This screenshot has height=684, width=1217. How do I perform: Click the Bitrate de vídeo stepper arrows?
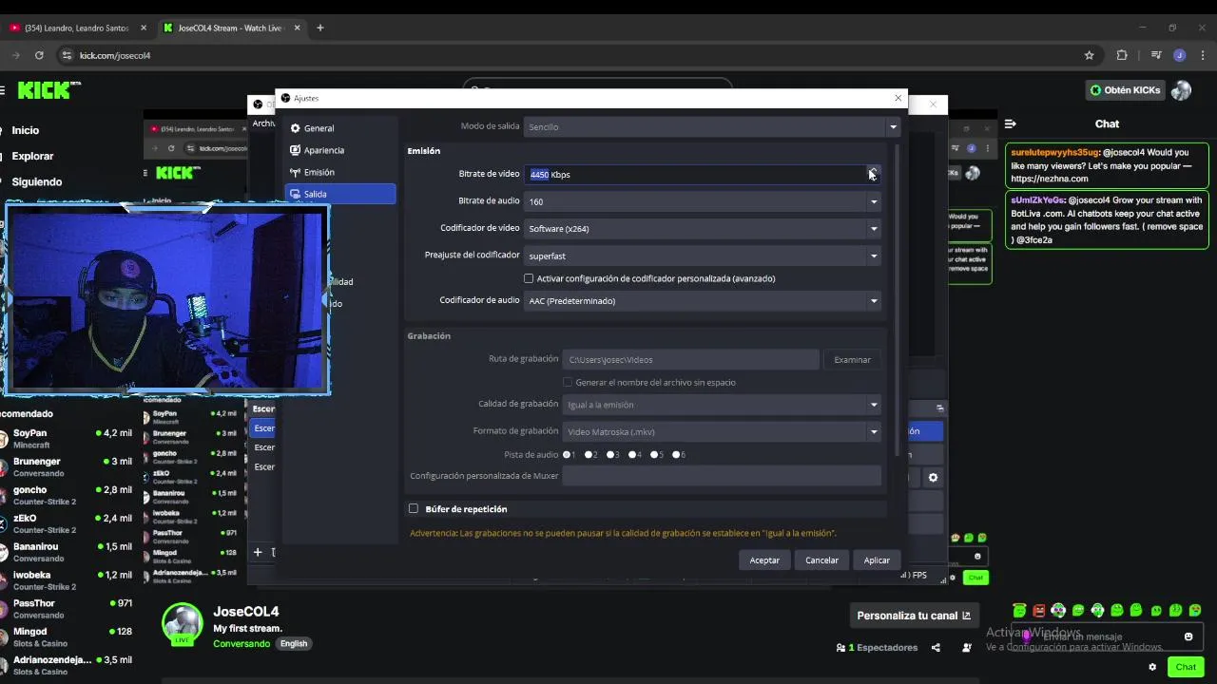click(x=873, y=175)
